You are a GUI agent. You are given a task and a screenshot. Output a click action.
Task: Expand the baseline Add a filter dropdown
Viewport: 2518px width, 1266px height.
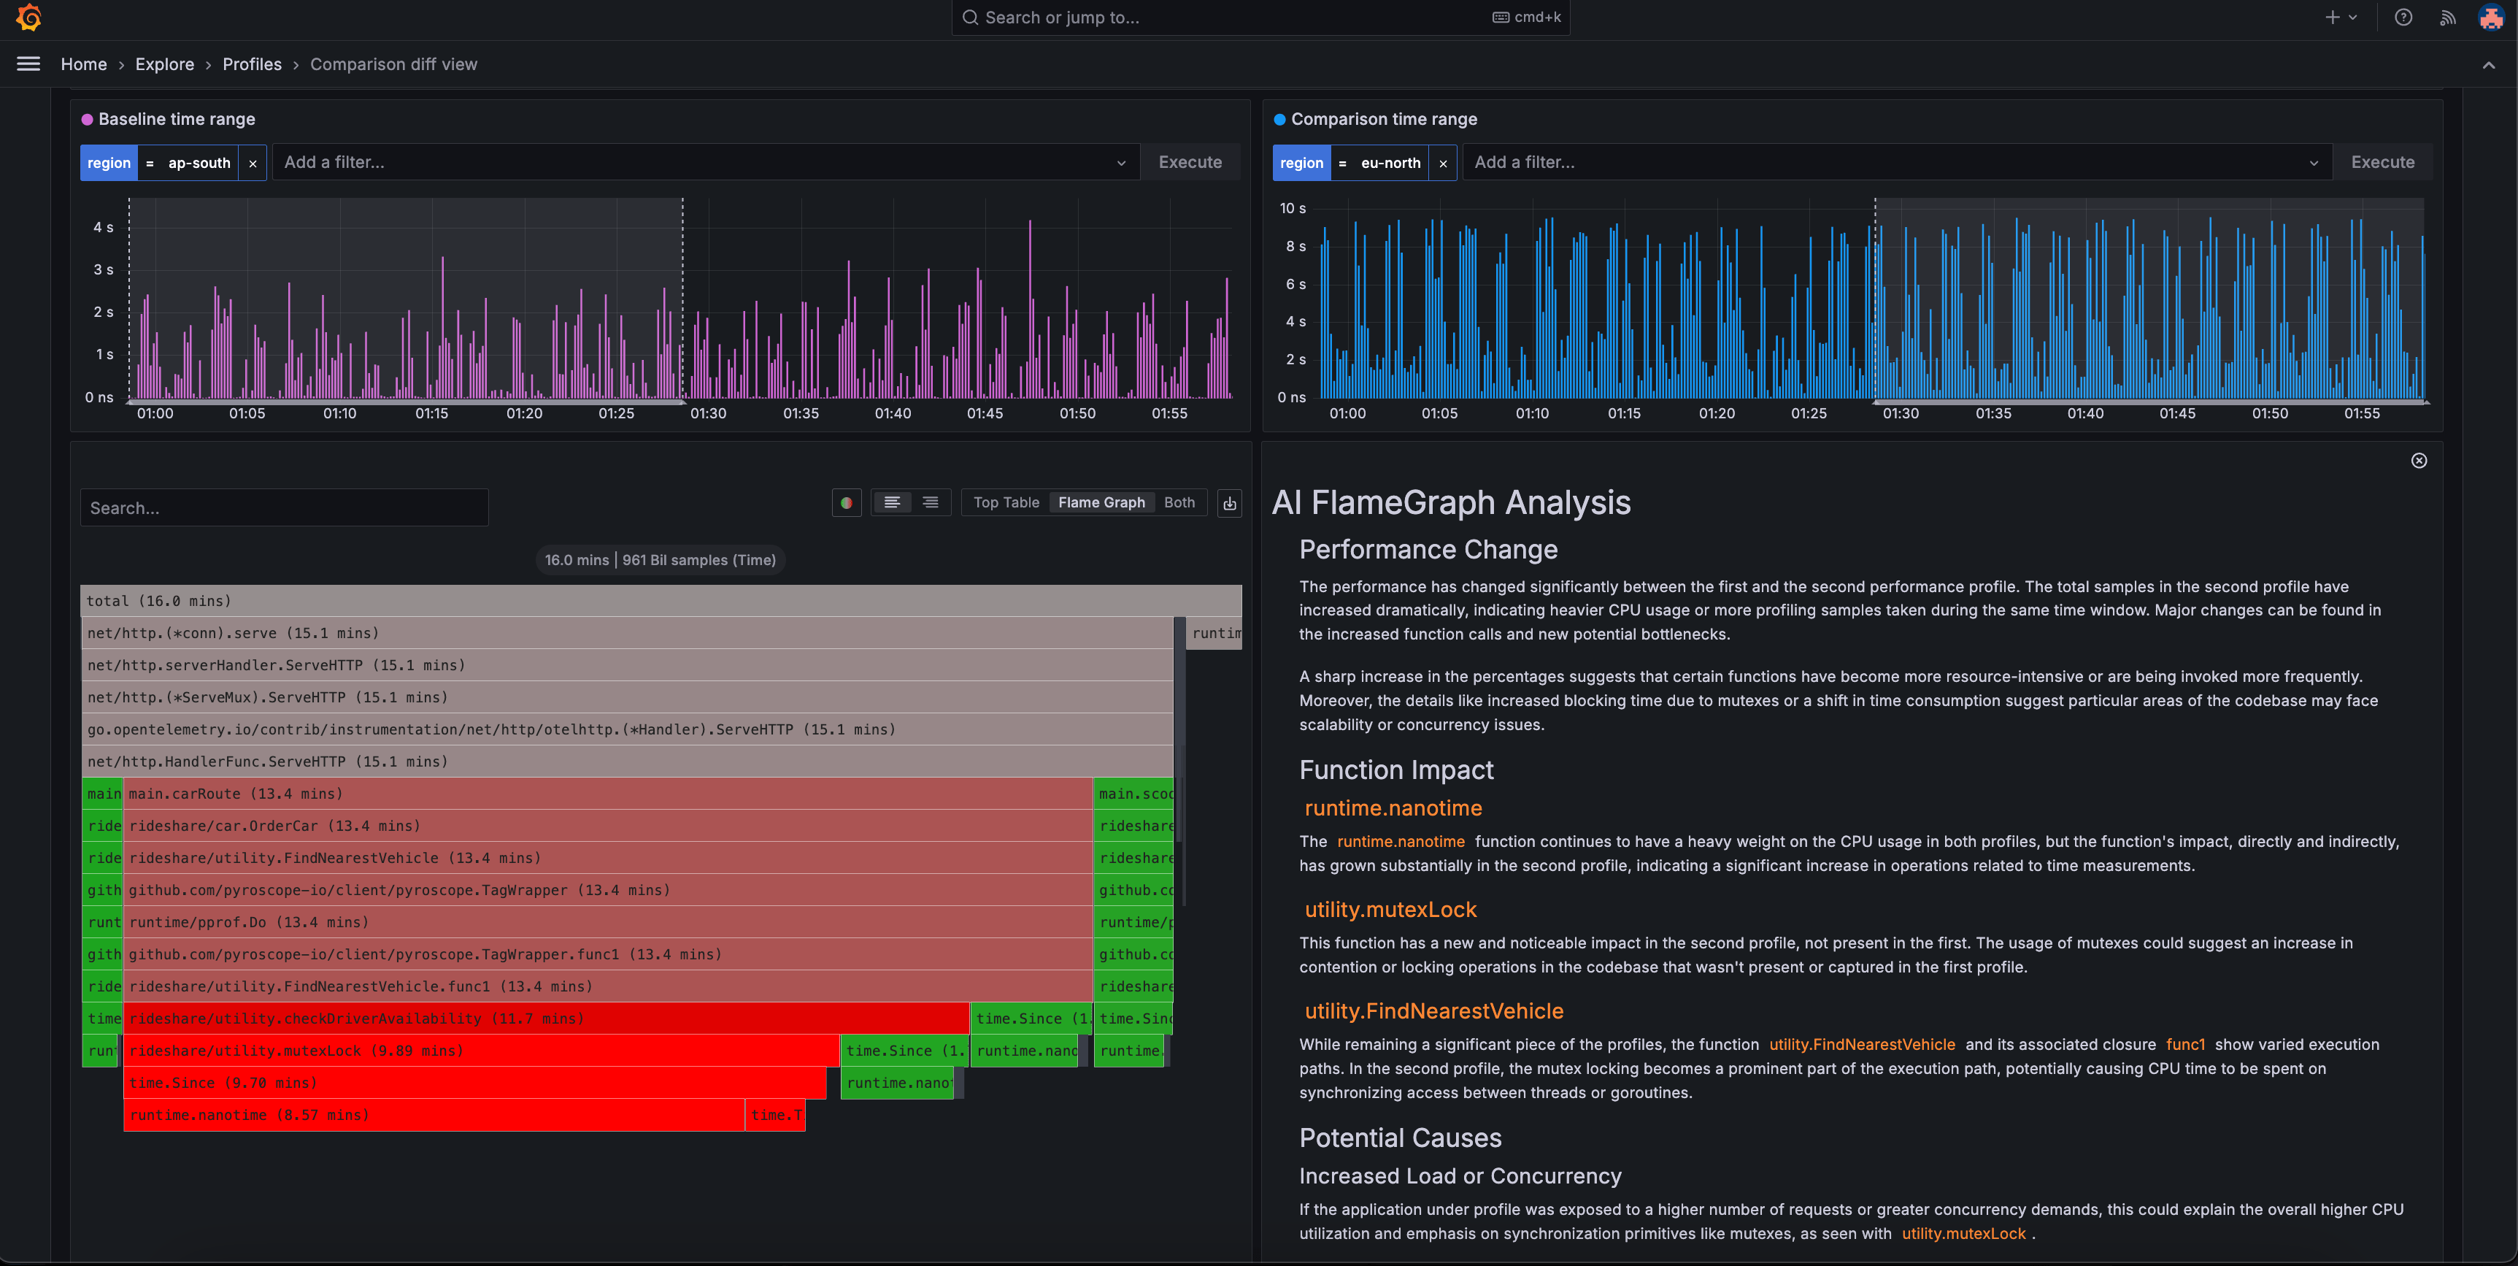tap(1121, 164)
